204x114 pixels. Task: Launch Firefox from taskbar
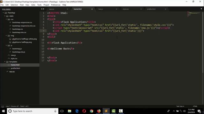(x=99, y=111)
